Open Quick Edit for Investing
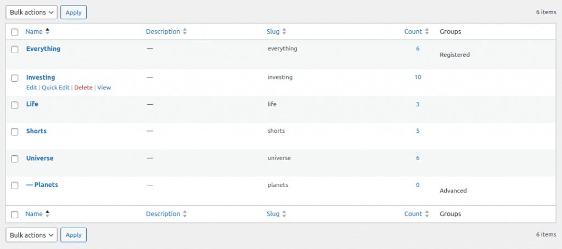The image size is (562, 249). tap(55, 88)
